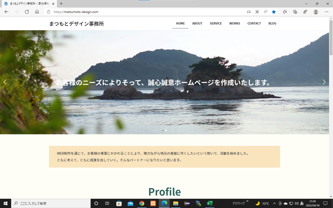
Task: Open the BLOG menu item
Action: pos(273,24)
